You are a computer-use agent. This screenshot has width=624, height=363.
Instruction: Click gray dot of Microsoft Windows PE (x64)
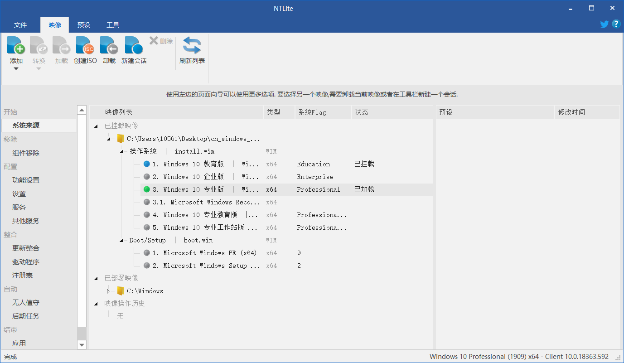(146, 253)
